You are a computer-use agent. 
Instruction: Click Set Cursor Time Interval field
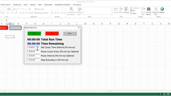click(33, 47)
